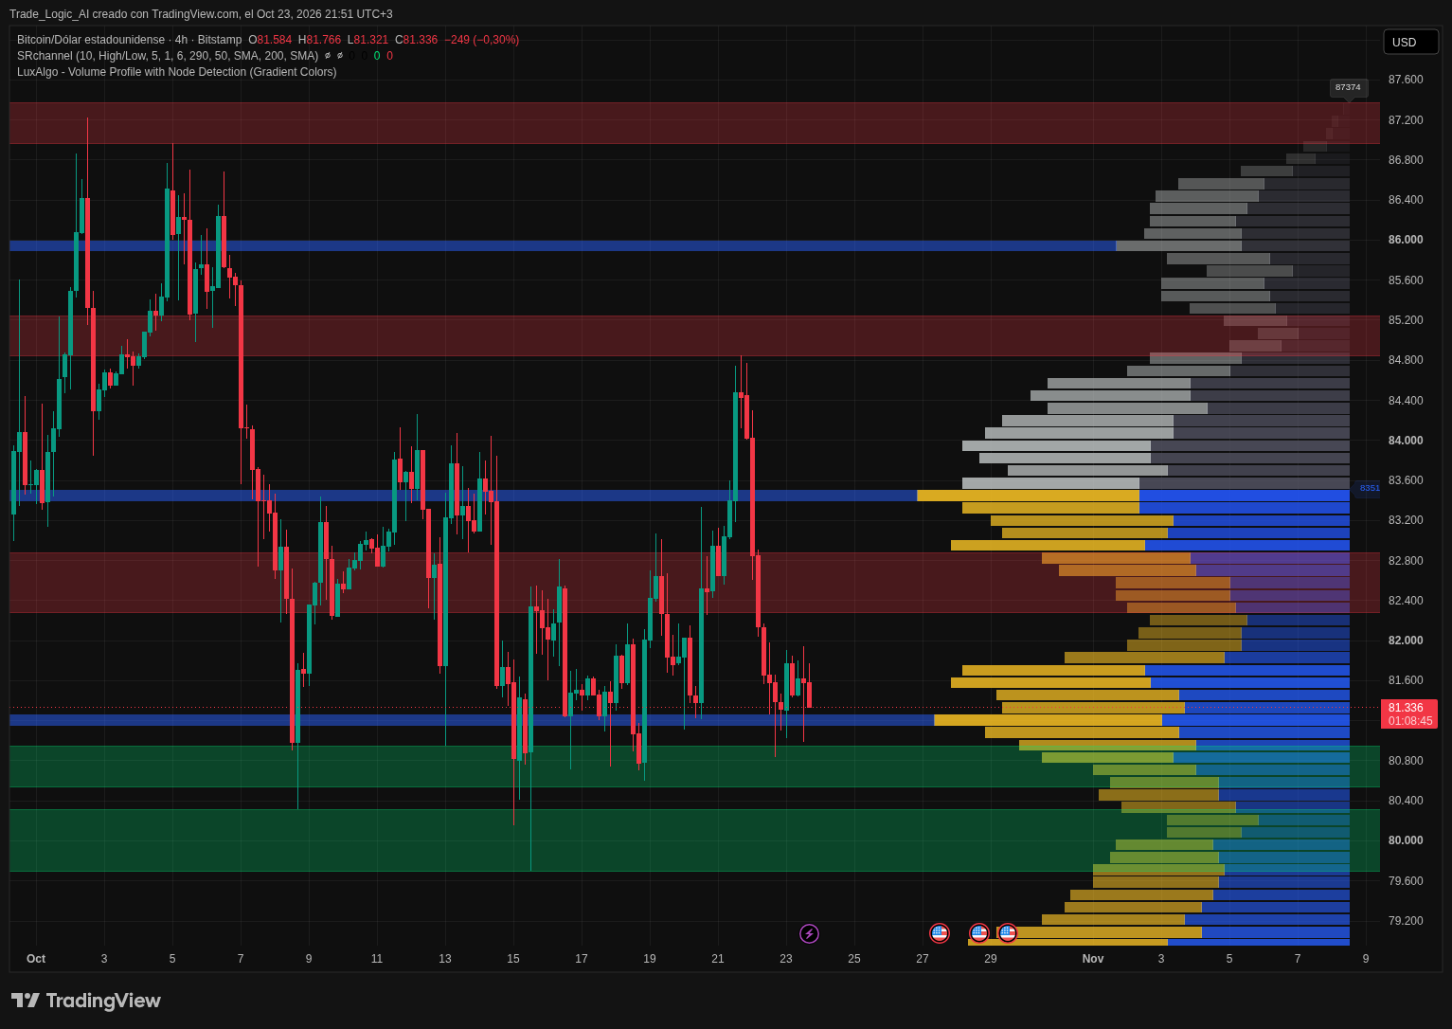The height and width of the screenshot is (1029, 1452).
Task: Click the purple lightning bolt event icon
Action: click(x=809, y=934)
